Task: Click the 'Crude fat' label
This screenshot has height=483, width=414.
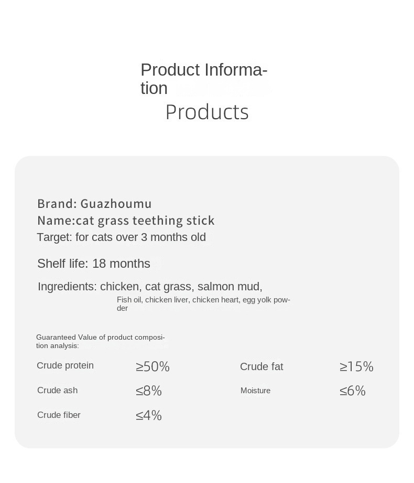Action: pyautogui.click(x=262, y=367)
